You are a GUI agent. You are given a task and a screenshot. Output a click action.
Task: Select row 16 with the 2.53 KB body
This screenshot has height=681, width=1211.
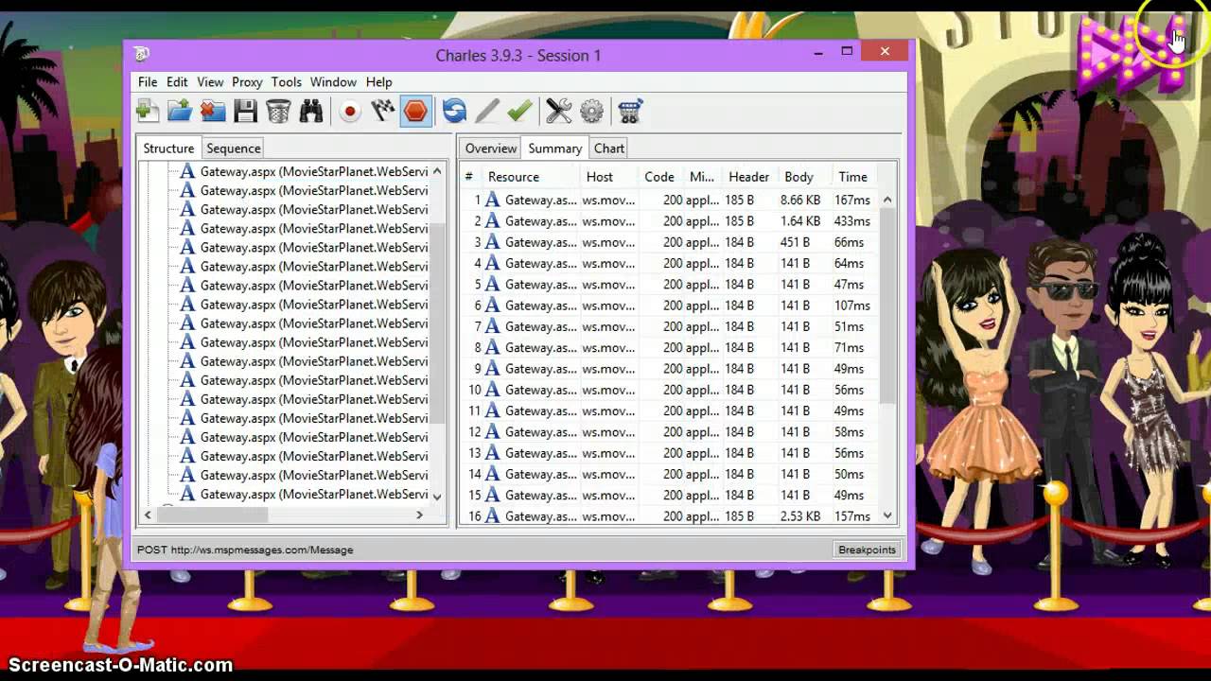671,516
